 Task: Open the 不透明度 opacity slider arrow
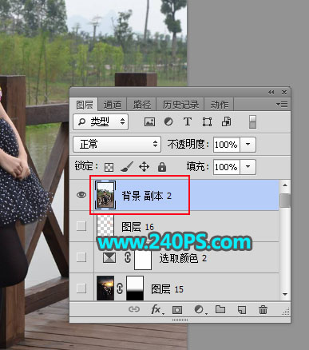248,145
